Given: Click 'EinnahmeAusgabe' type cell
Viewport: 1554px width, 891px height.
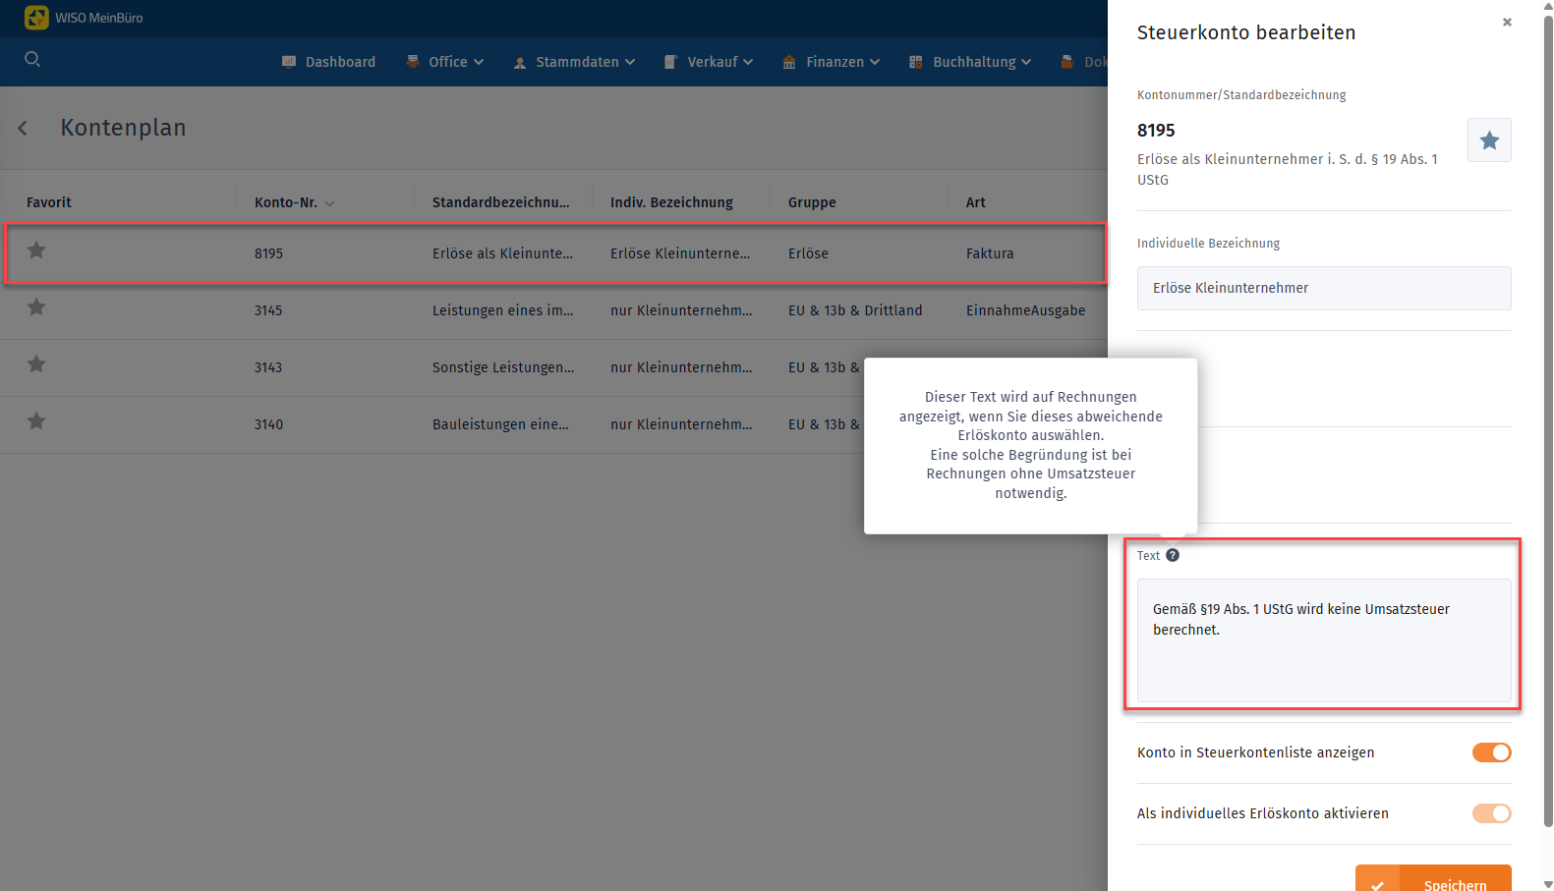Looking at the screenshot, I should tap(1026, 310).
